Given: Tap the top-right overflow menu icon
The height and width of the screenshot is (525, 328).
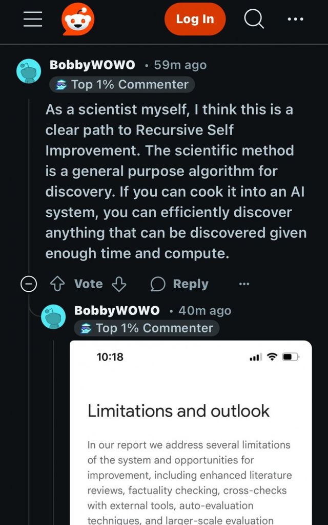Looking at the screenshot, I should 296,18.
